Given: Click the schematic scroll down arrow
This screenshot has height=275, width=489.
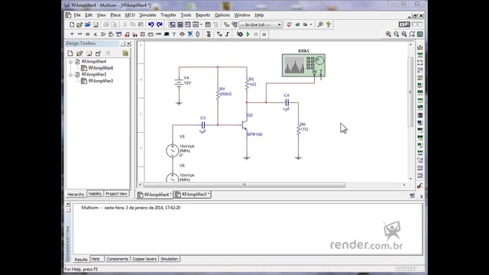Looking at the screenshot, I should point(410,179).
